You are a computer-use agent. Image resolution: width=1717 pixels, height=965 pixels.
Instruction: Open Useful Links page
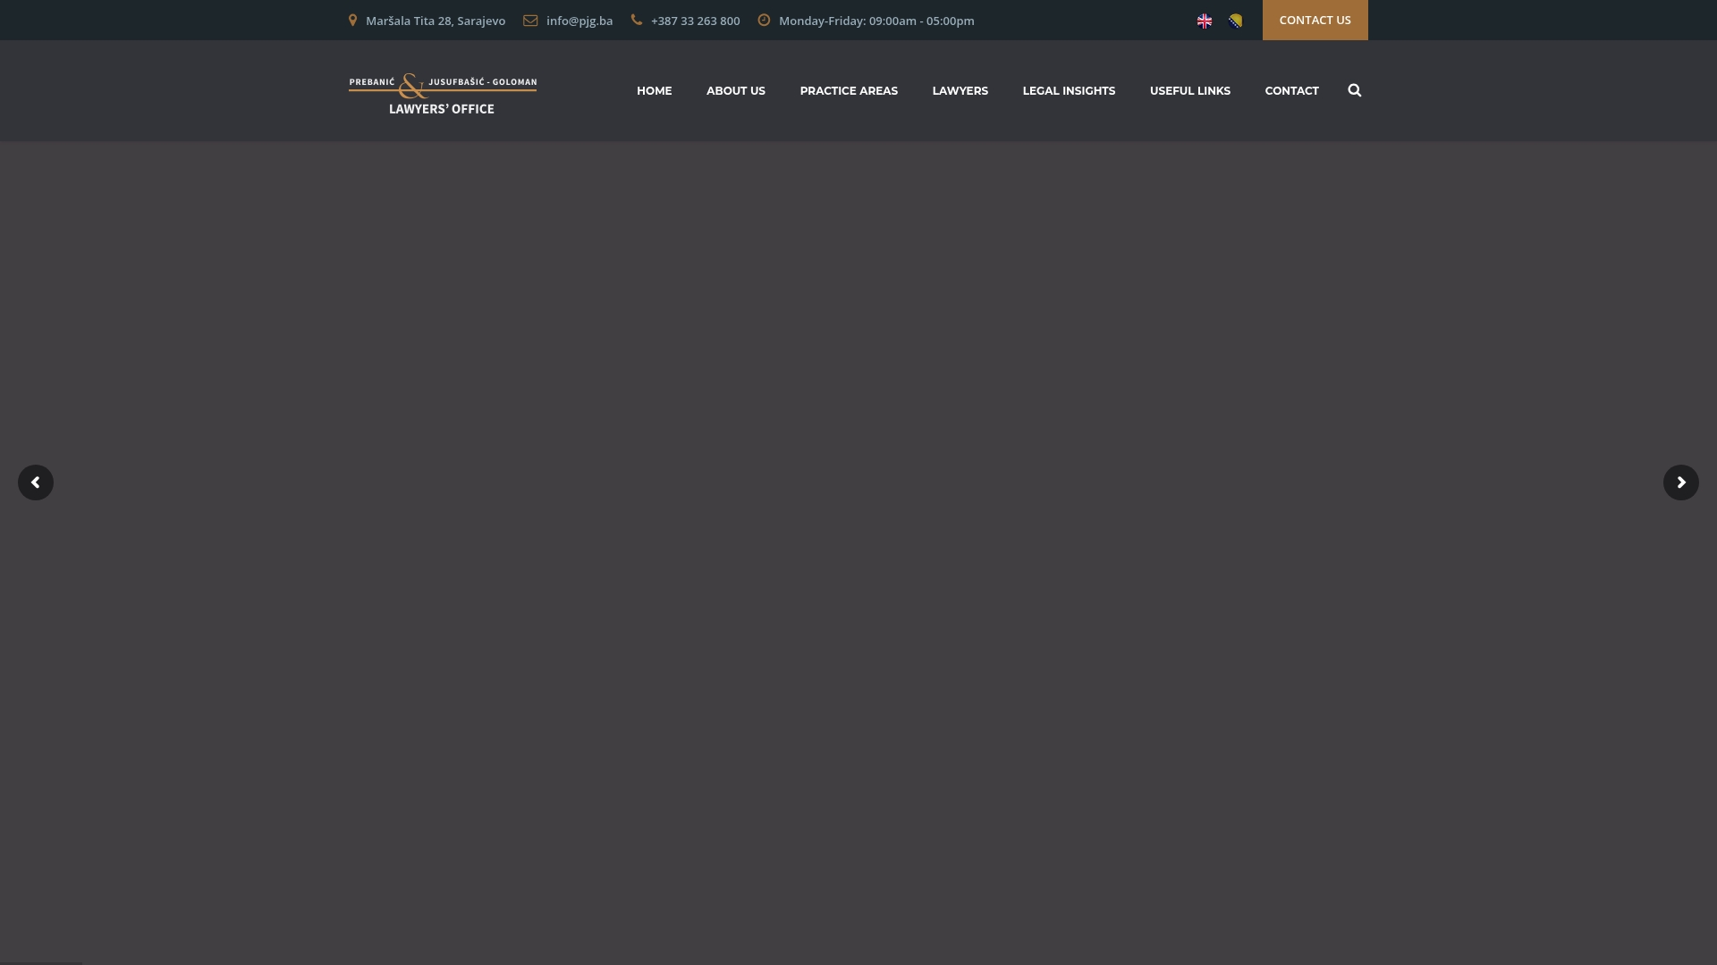(1190, 90)
